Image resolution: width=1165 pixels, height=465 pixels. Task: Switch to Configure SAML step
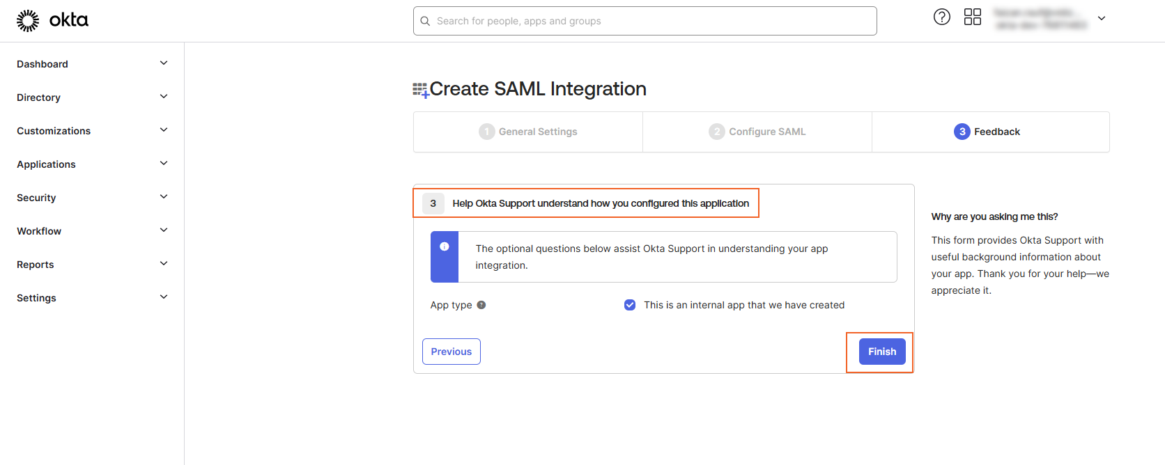[757, 132]
